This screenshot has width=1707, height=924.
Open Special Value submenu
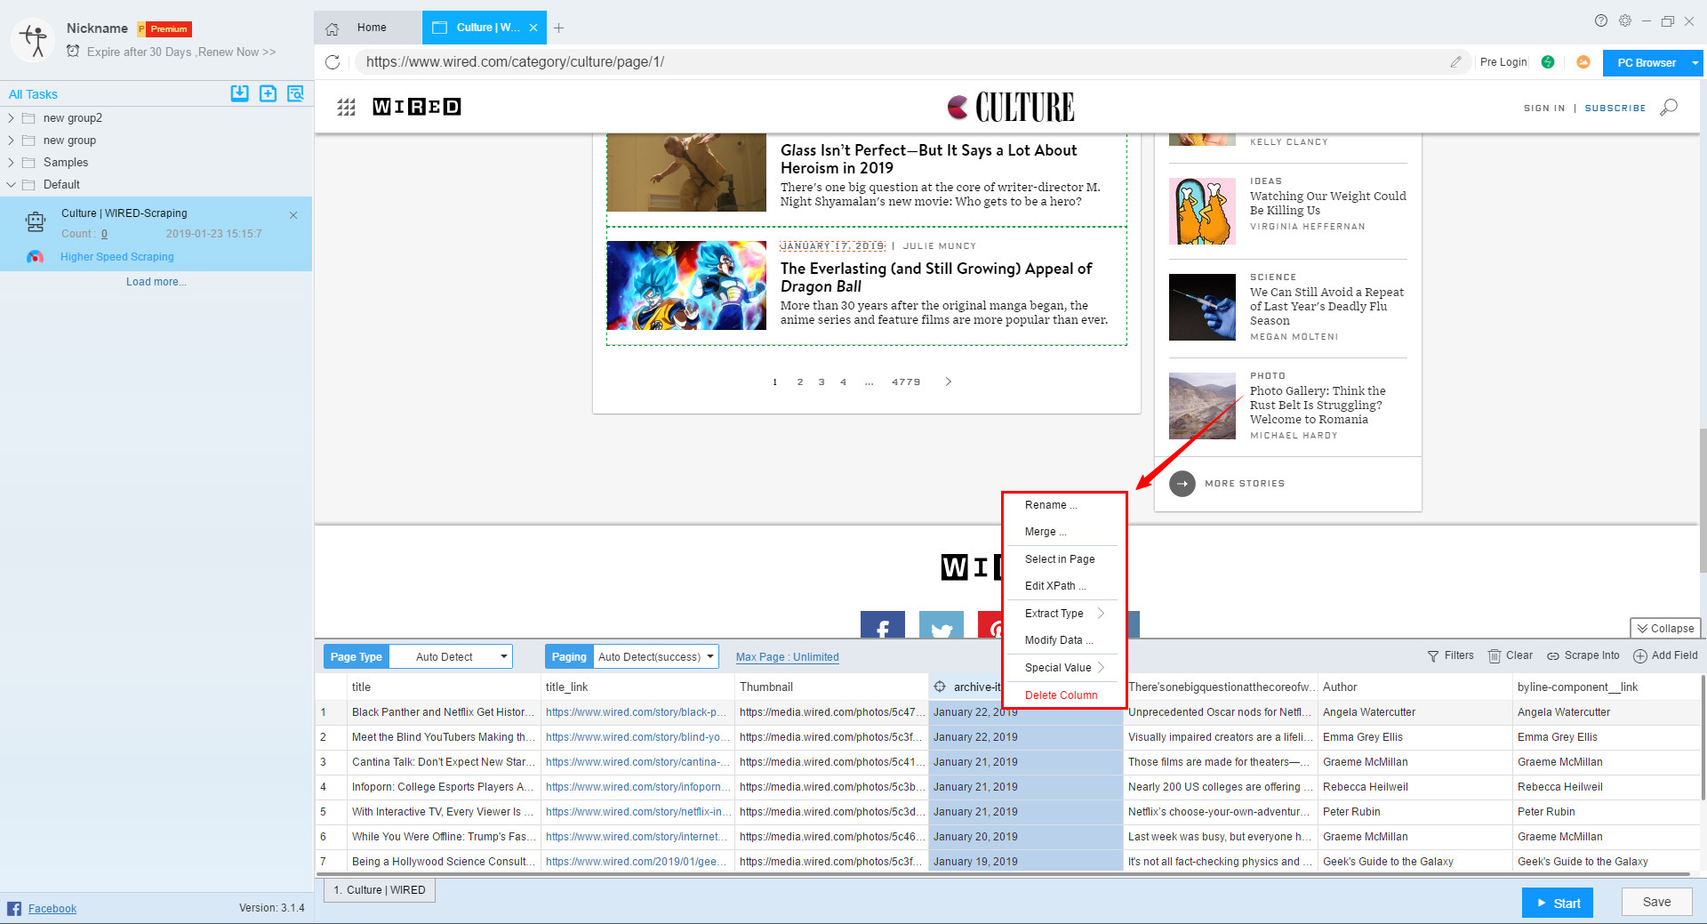point(1064,668)
